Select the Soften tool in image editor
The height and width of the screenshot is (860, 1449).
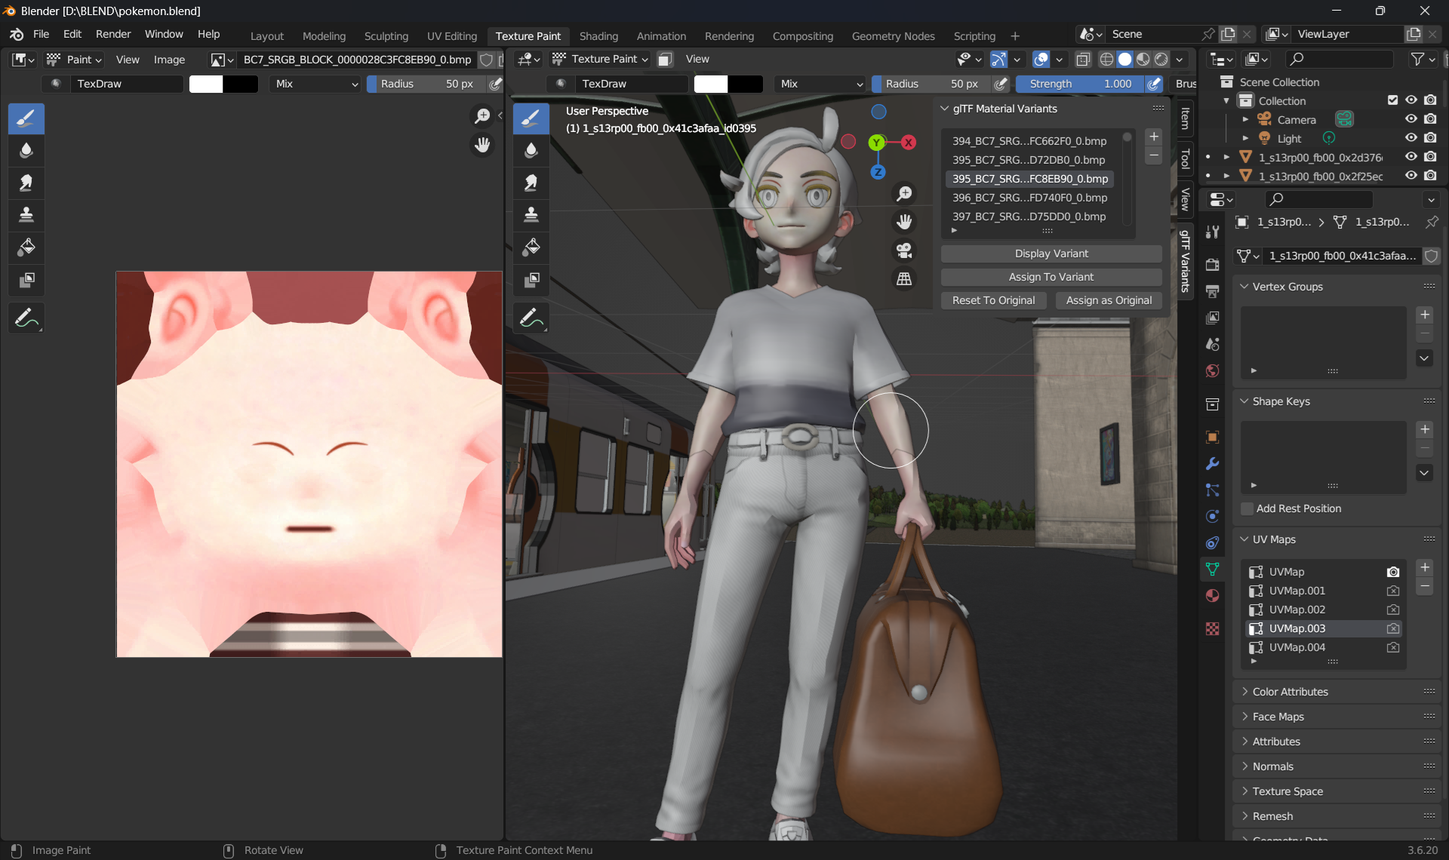tap(26, 150)
